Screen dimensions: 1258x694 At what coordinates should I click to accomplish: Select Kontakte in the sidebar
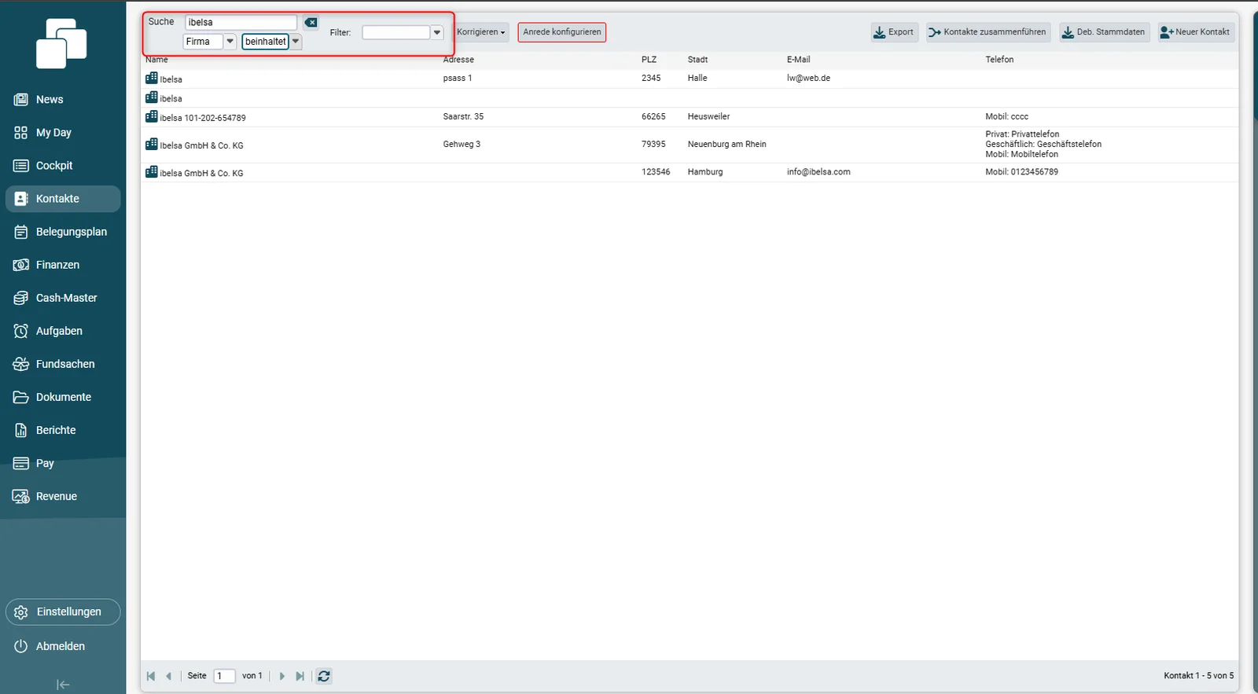(x=63, y=199)
